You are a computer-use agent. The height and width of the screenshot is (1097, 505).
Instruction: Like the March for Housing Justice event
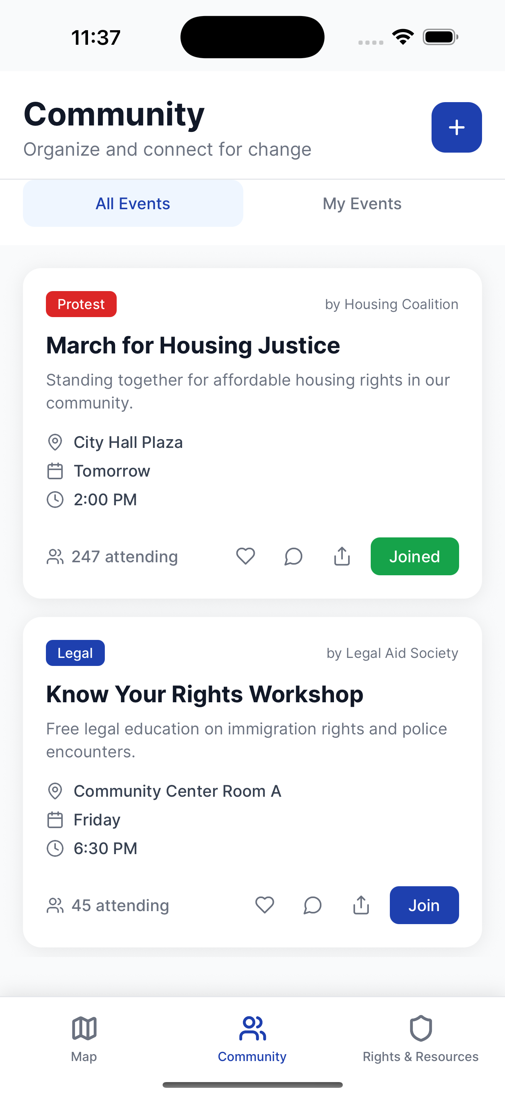coord(246,556)
